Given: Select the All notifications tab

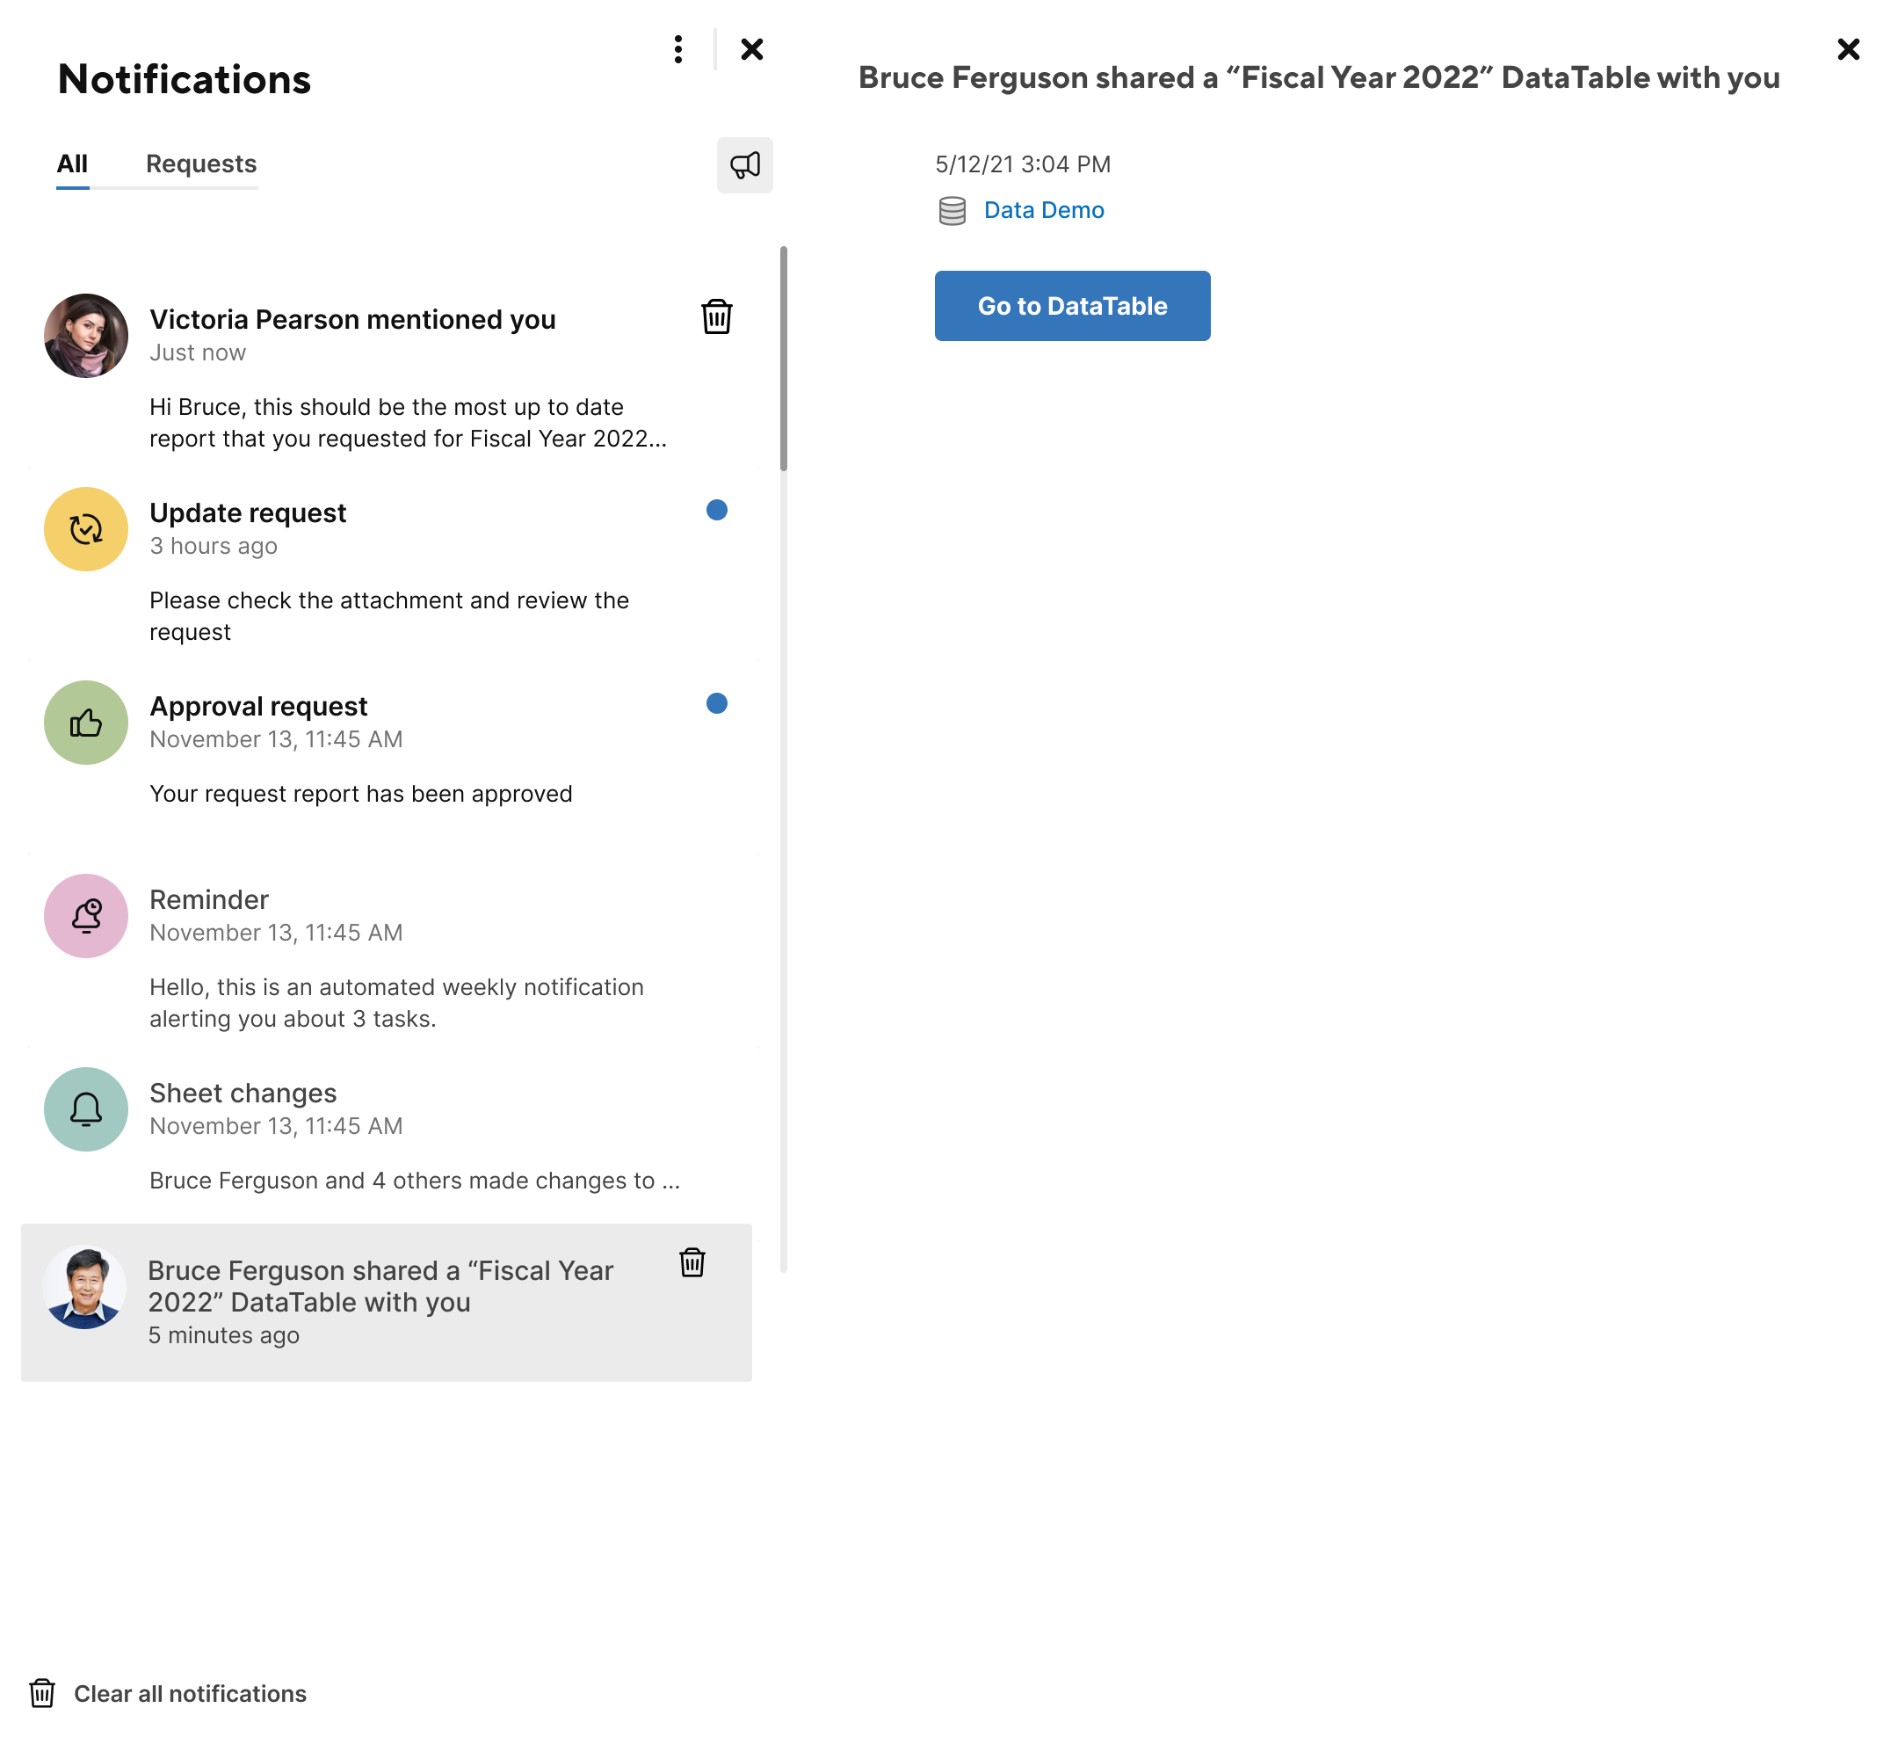Looking at the screenshot, I should pyautogui.click(x=69, y=162).
